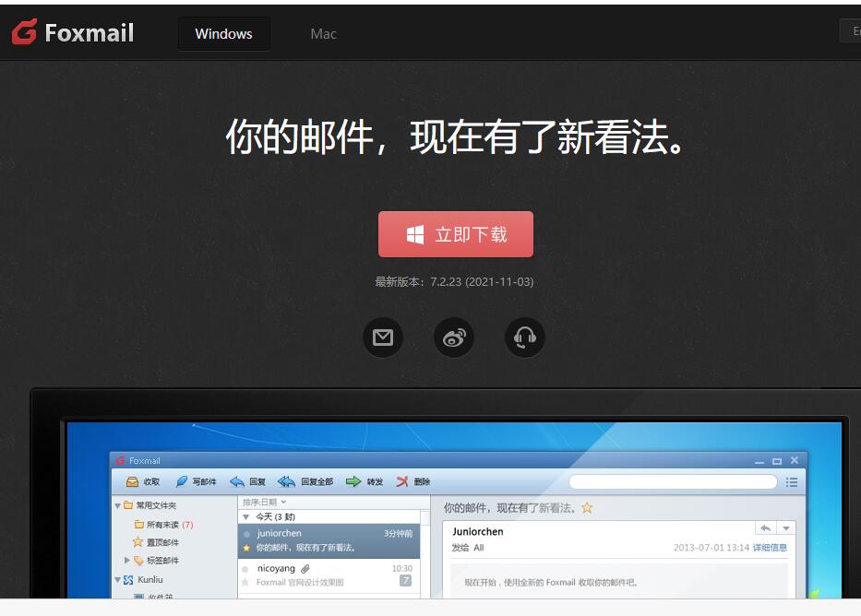Open the email contact icon below download

tap(383, 338)
